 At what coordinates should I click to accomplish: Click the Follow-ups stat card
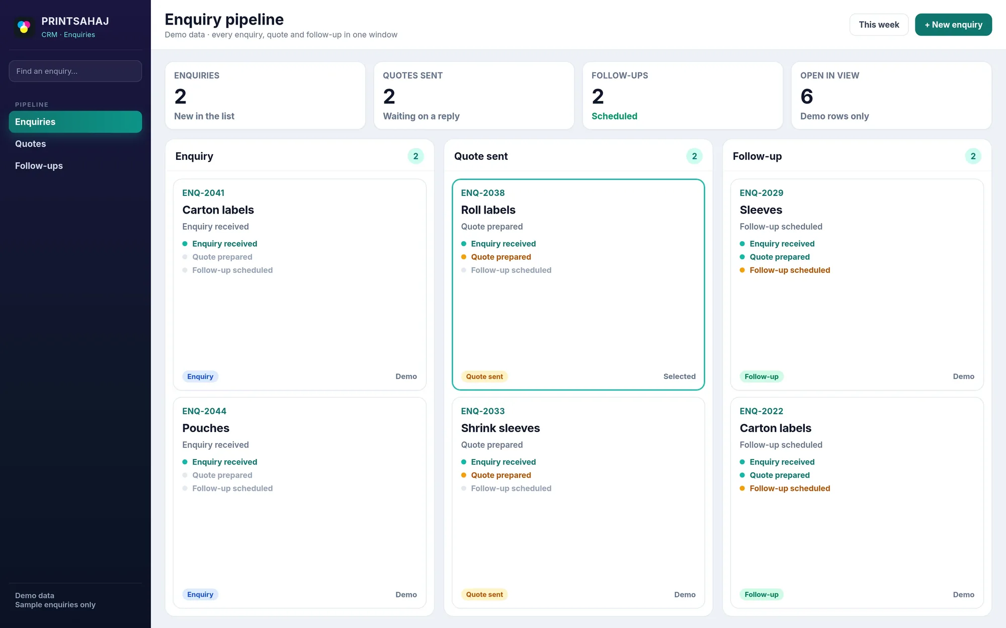[683, 95]
